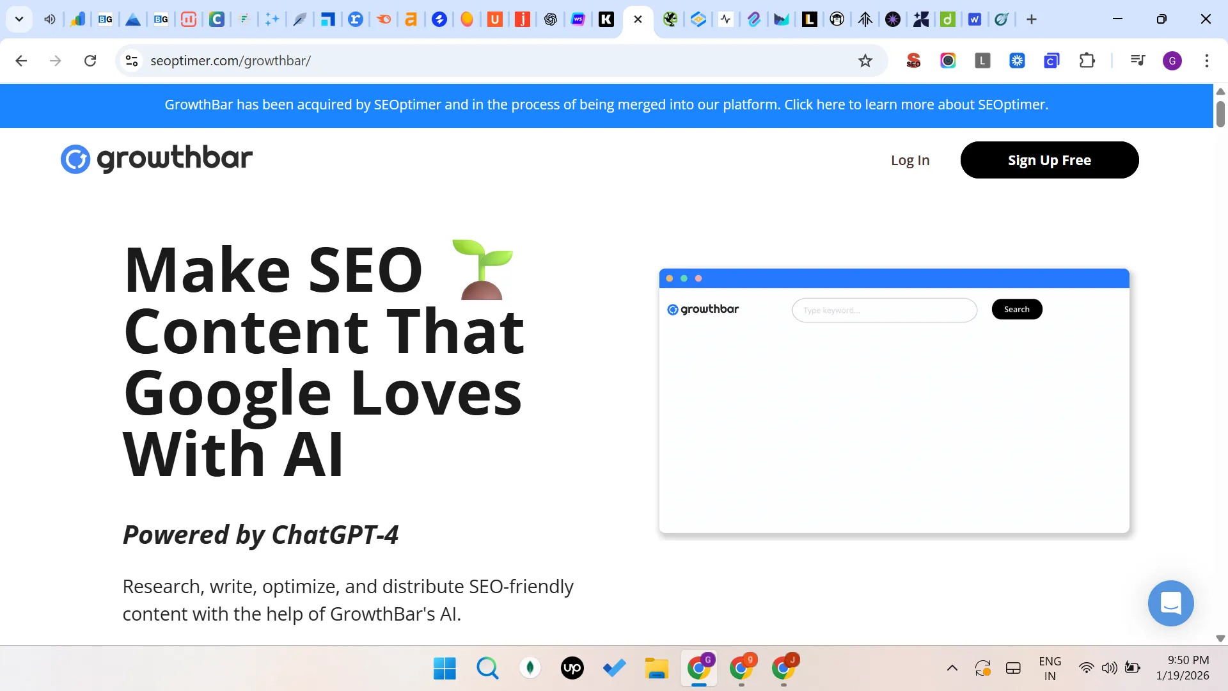Reload the current page
The image size is (1228, 691).
coord(90,61)
